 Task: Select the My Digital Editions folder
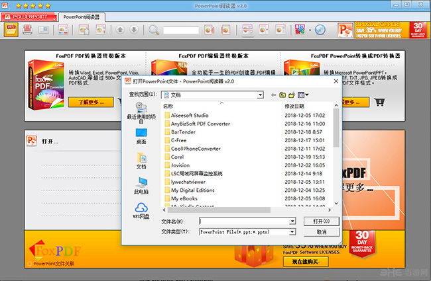[190, 190]
